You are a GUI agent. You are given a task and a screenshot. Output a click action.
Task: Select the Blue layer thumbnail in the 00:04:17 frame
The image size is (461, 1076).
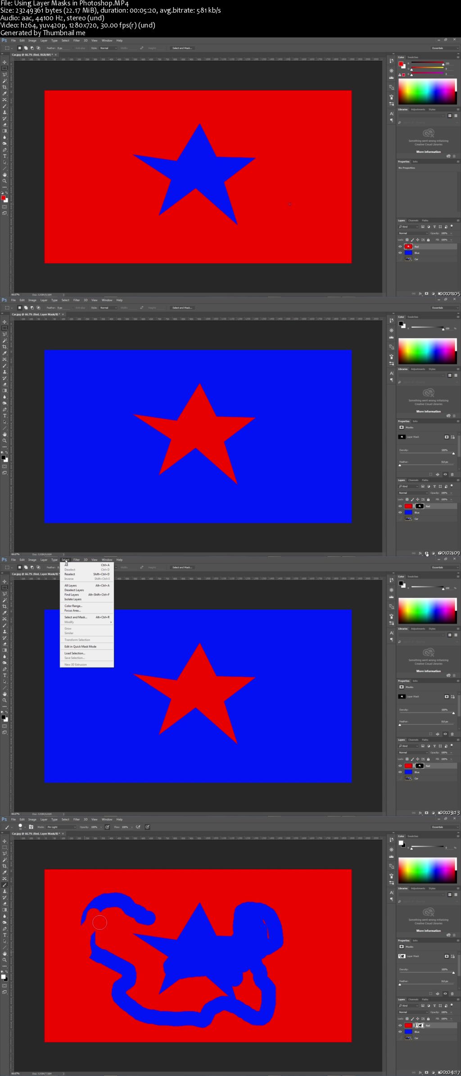[408, 1032]
